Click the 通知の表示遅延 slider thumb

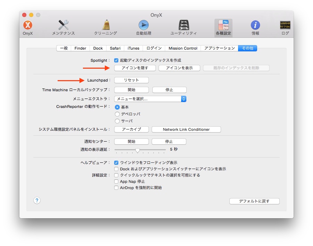pos(137,150)
